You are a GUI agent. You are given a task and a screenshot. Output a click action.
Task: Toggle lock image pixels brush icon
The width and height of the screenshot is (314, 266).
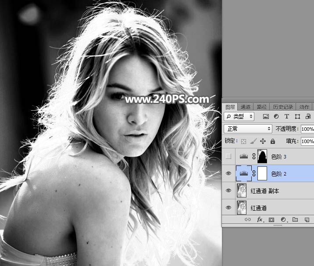(x=253, y=141)
